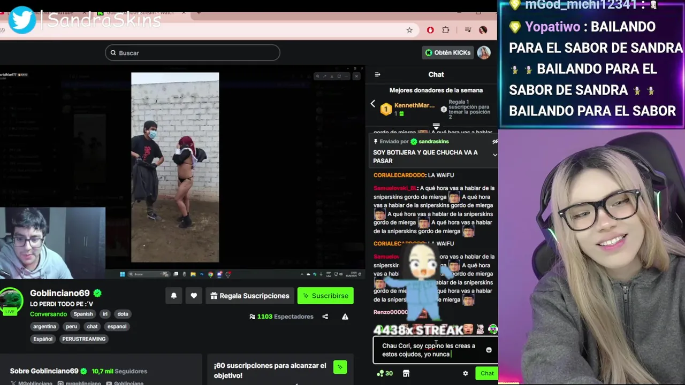Collapse the top donors leaderboard handle
The image size is (685, 385).
coord(436,127)
